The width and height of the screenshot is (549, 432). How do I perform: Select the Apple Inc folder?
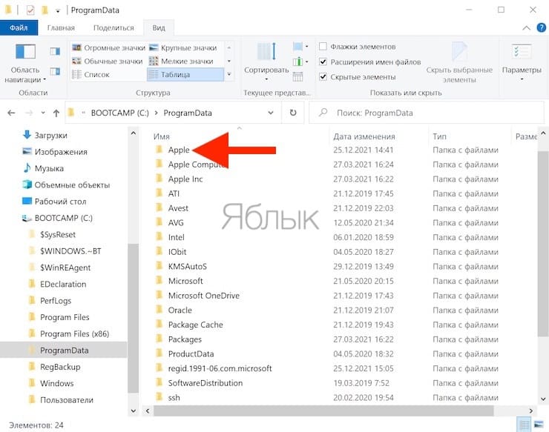(x=185, y=179)
